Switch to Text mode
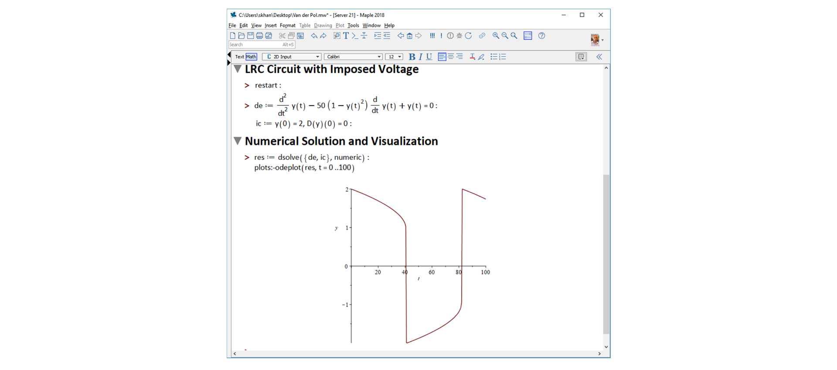The width and height of the screenshot is (837, 370). click(240, 57)
